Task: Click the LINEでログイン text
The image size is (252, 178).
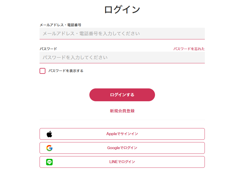Action: pyautogui.click(x=122, y=162)
